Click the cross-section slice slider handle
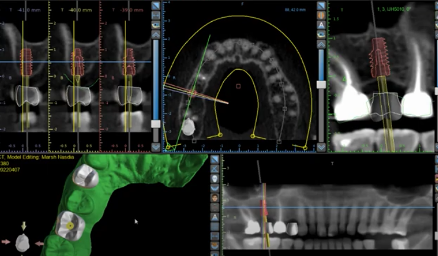The image size is (438, 256). (x=156, y=125)
